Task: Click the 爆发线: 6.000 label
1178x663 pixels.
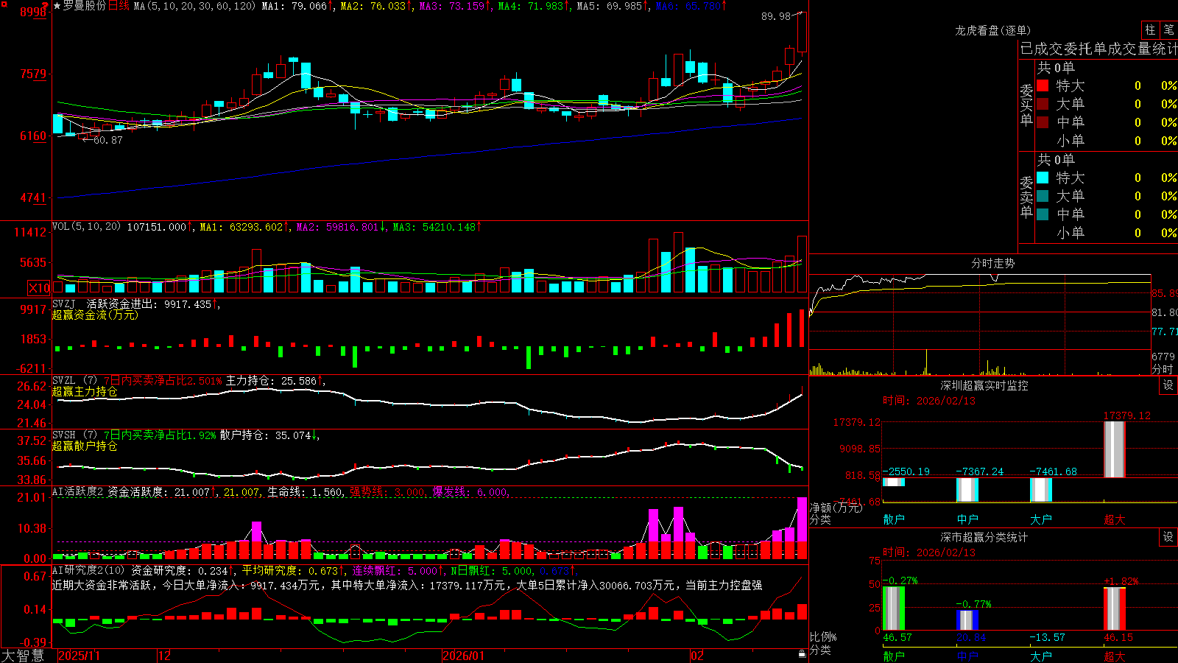Action: [x=470, y=492]
